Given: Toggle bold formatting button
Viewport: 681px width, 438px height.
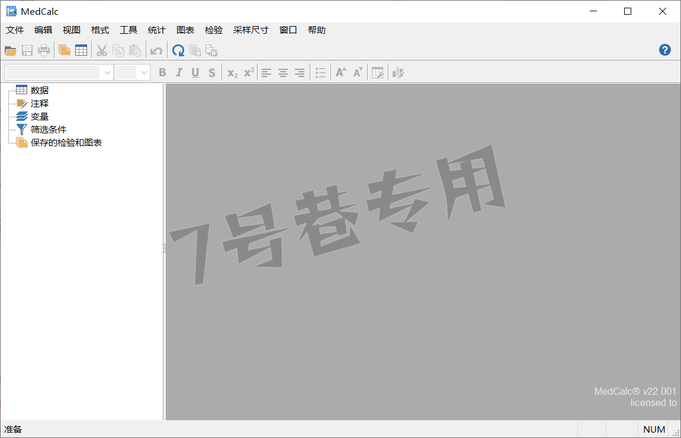Looking at the screenshot, I should [162, 72].
